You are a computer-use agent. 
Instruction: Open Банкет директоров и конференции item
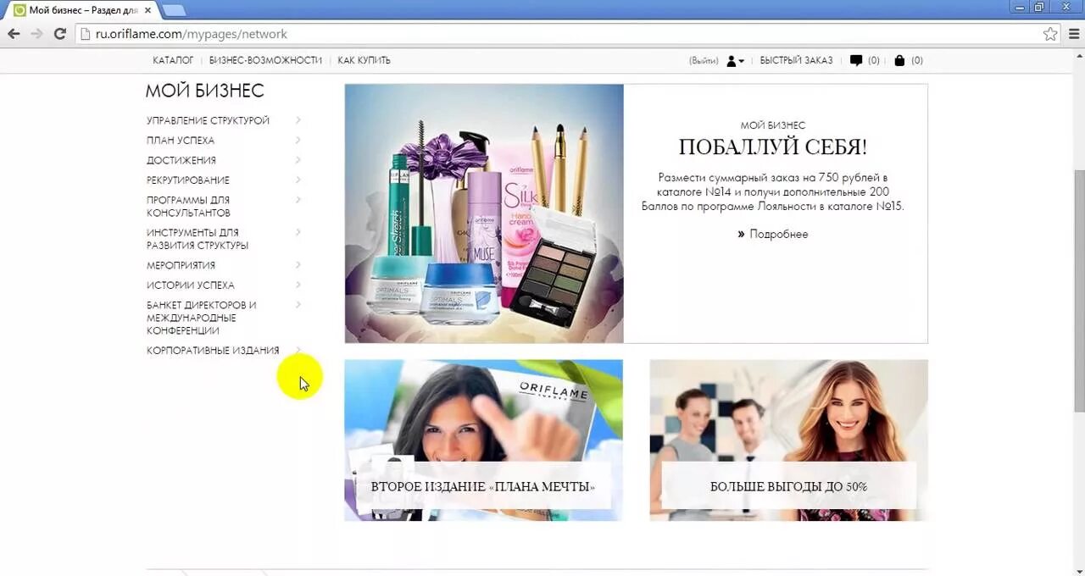pyautogui.click(x=201, y=318)
